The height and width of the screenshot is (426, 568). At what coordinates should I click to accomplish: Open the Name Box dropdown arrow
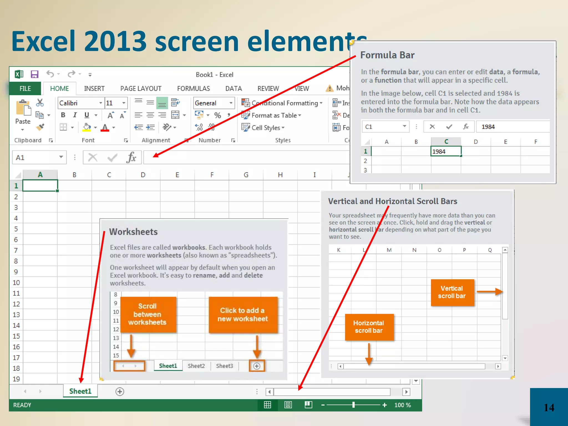[61, 157]
